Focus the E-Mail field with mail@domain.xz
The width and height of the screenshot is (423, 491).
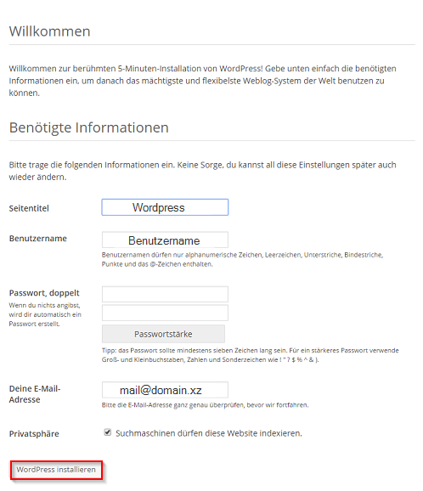pos(165,390)
